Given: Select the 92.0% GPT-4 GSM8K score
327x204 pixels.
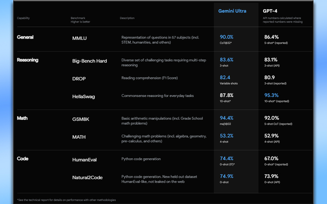Looking at the screenshot, I should [x=271, y=118].
